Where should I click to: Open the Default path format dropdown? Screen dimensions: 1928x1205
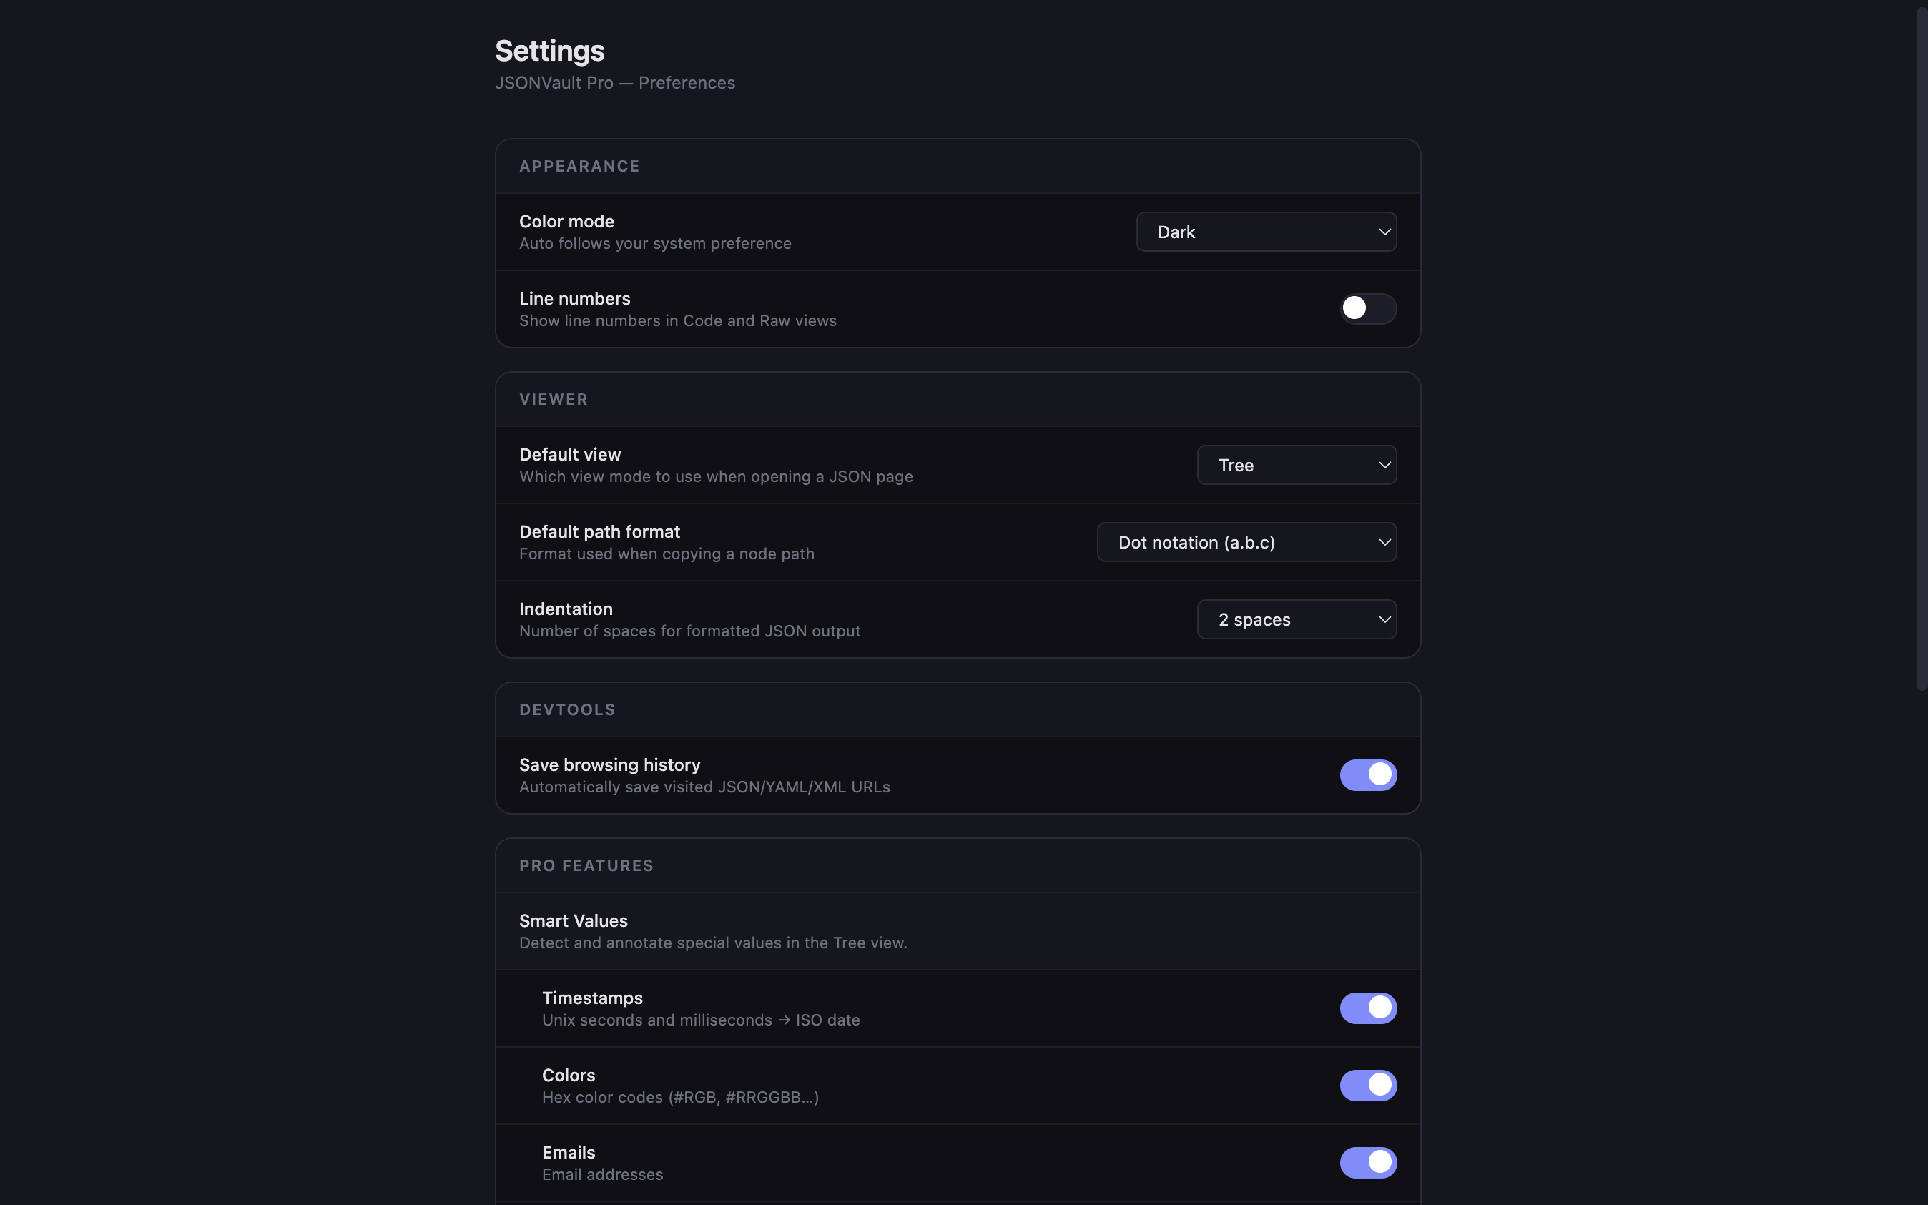pyautogui.click(x=1245, y=542)
